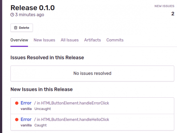Click the Release 0.1.0 title
Viewport: 177px width, 133px height.
pyautogui.click(x=32, y=7)
